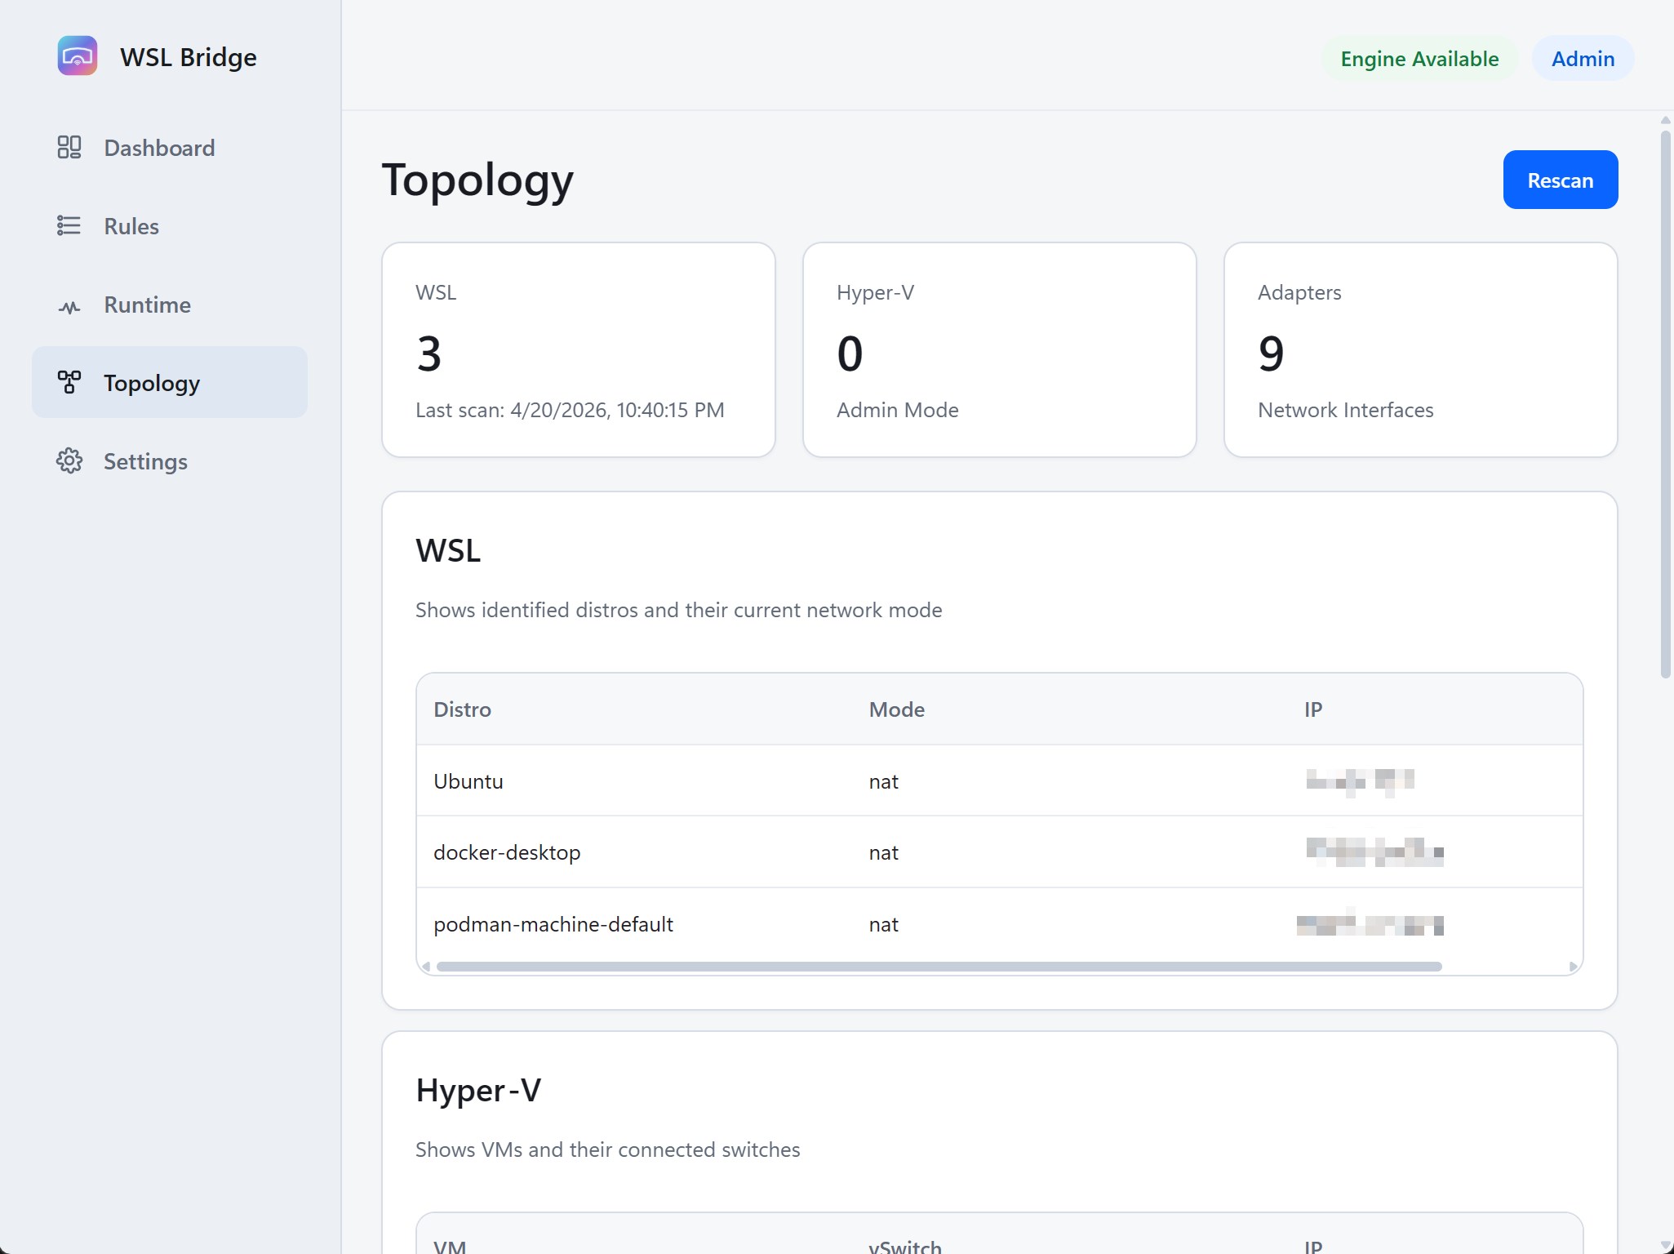Click the nat mode of Ubuntu
This screenshot has width=1674, height=1254.
click(x=884, y=781)
